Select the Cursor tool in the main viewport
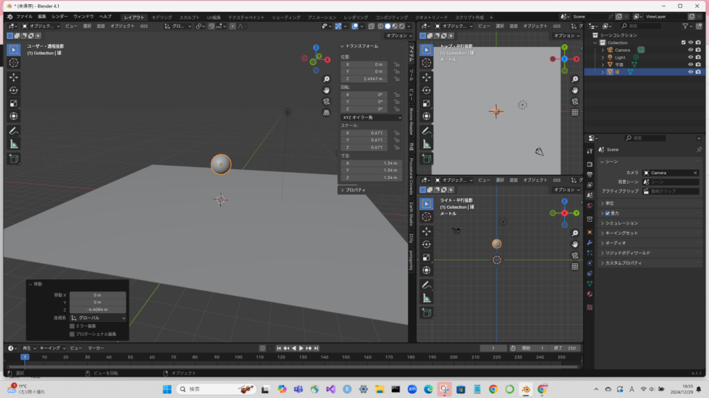 pos(14,62)
